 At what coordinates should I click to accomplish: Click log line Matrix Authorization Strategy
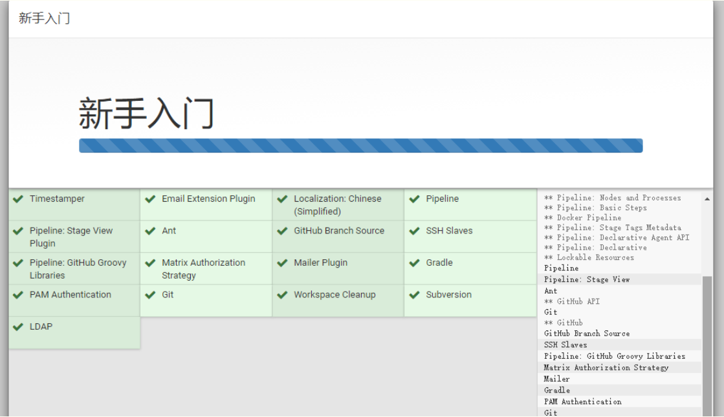(606, 368)
